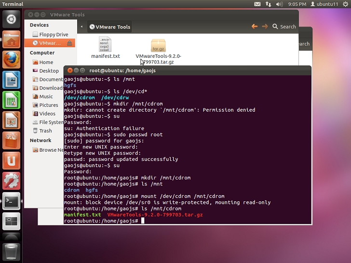Eject the VMware Tools disc

pyautogui.click(x=69, y=43)
